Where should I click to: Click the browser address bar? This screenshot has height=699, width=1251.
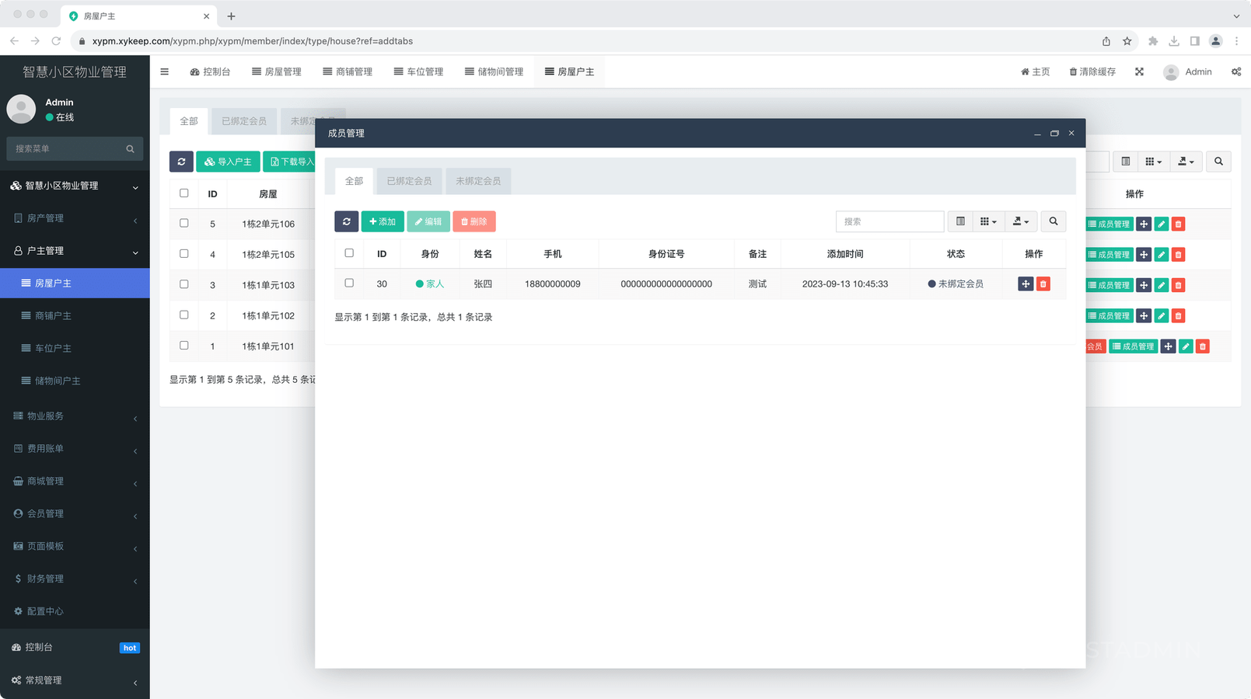coord(583,41)
